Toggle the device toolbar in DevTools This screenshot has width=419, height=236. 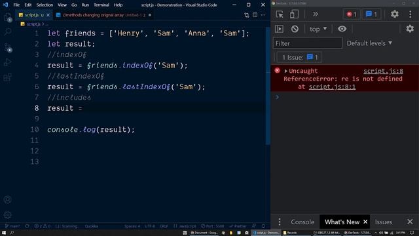(x=294, y=14)
